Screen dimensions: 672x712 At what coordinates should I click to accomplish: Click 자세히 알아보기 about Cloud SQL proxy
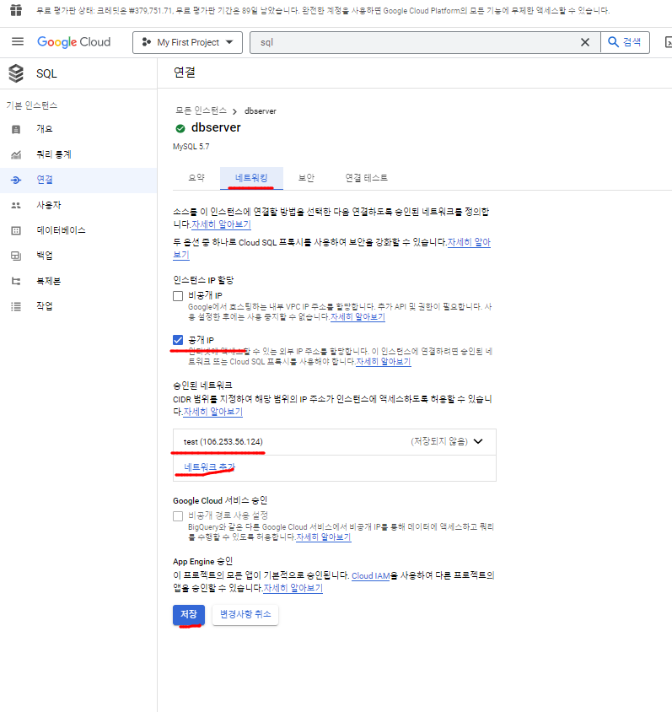pos(469,242)
